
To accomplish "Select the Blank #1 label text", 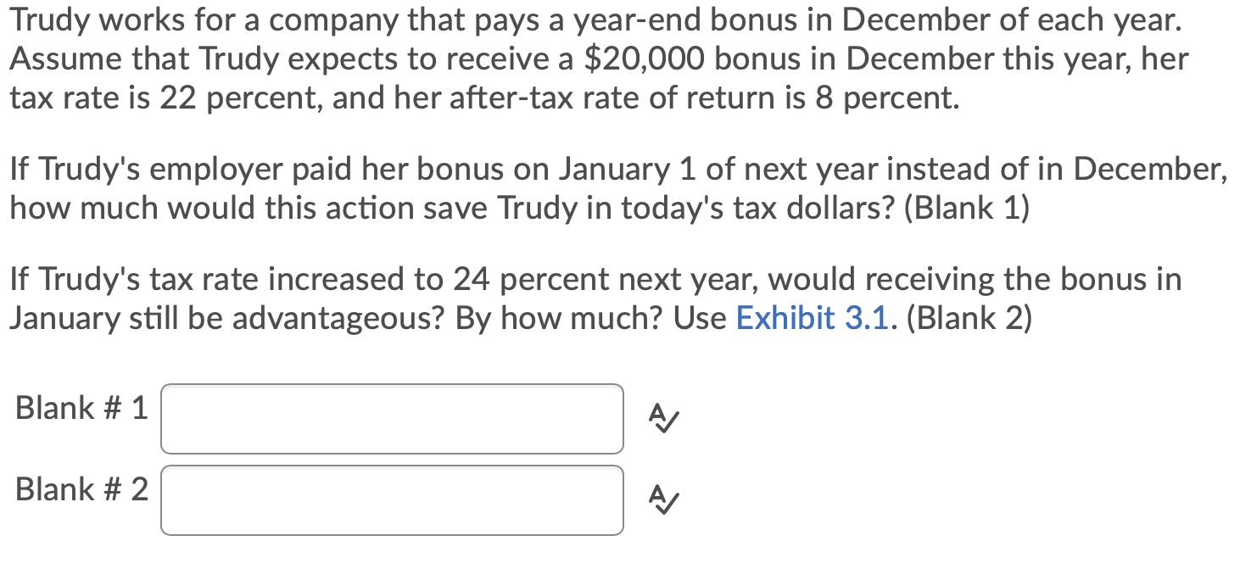I will click(x=81, y=409).
